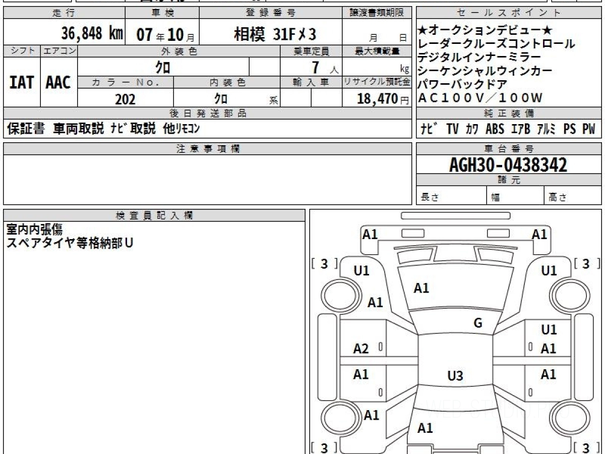Select the recycle deposit 18,470円
The width and height of the screenshot is (605, 454).
[x=383, y=99]
